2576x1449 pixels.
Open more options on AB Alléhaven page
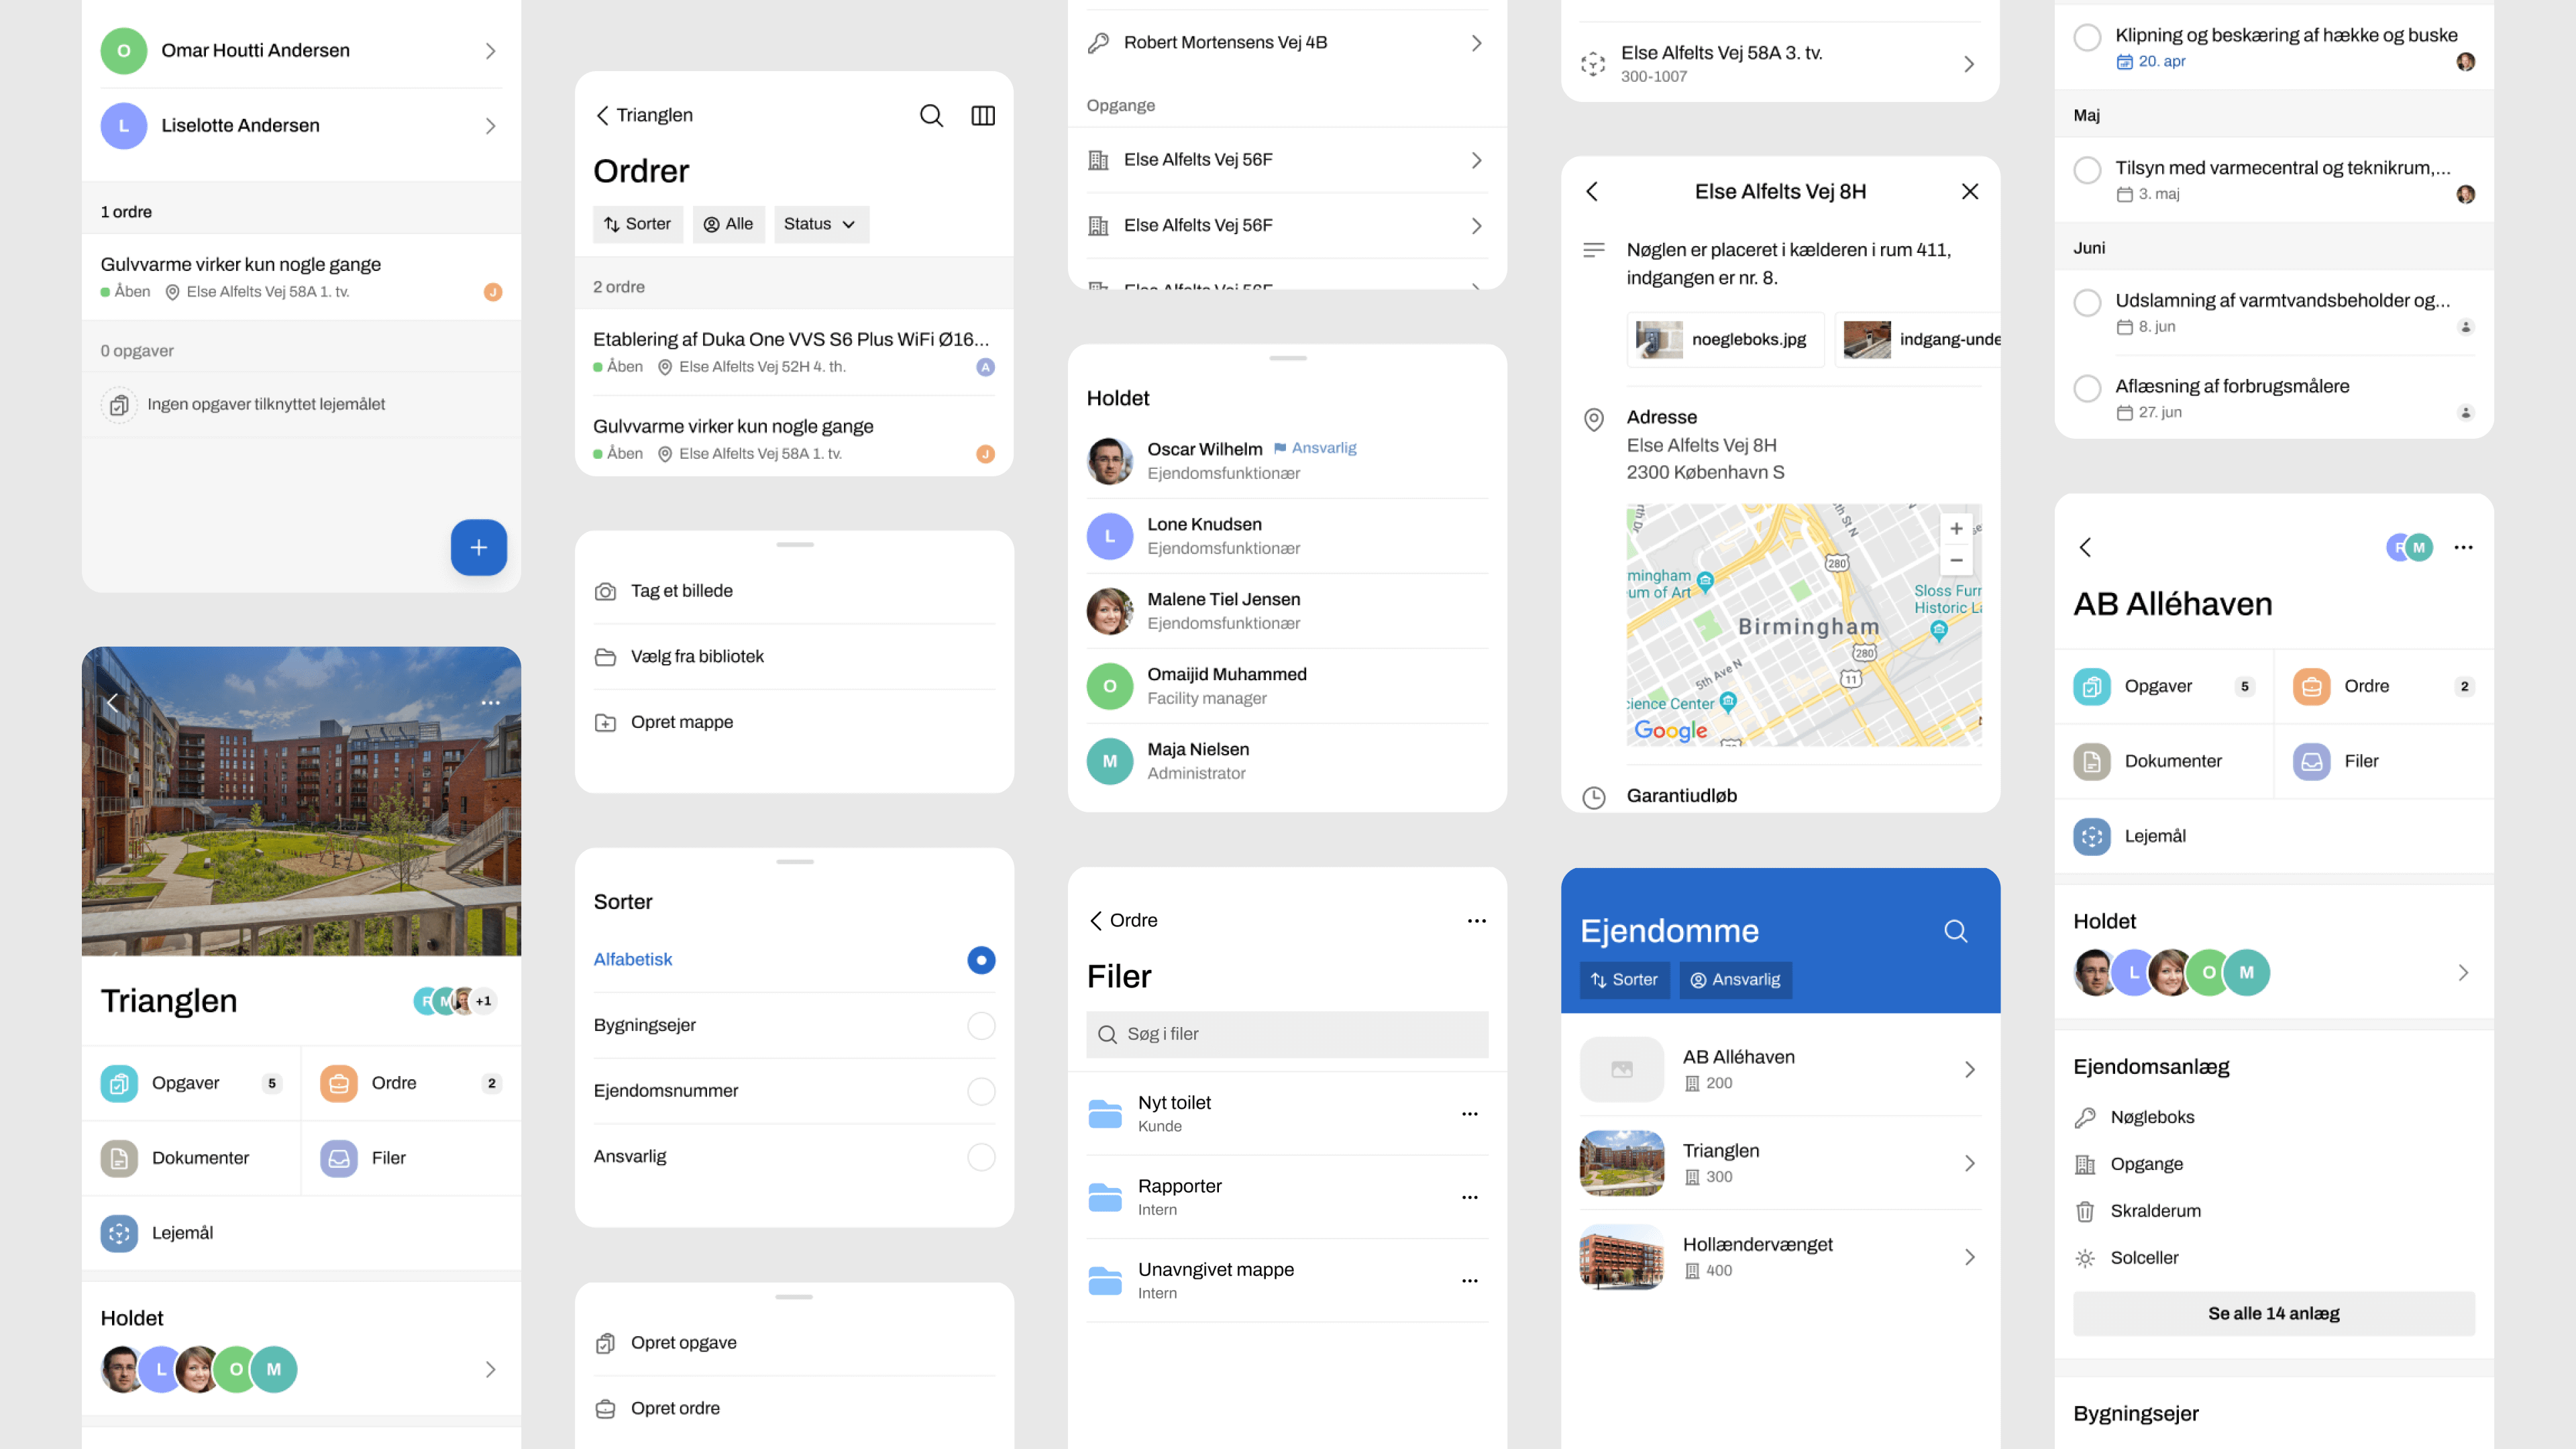[2463, 547]
